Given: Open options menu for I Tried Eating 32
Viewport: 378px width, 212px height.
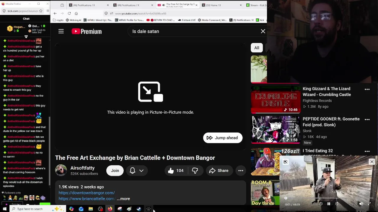Looking at the screenshot, I should [367, 151].
